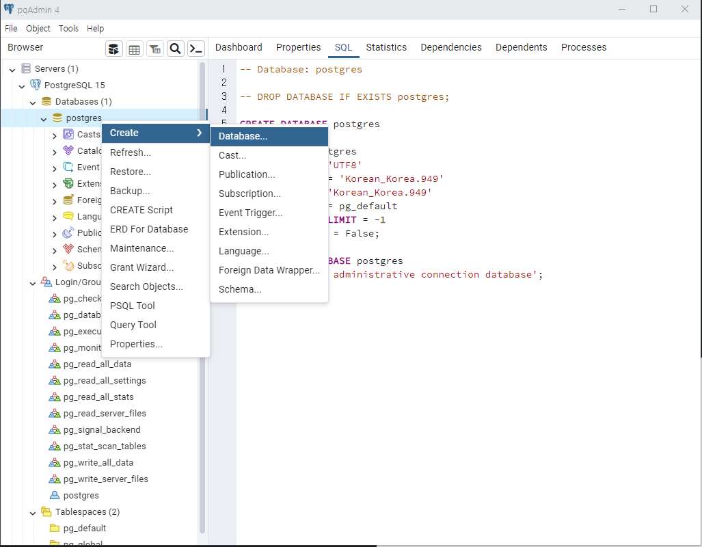Click the Schemas node icon
Screen dimensions: 702x547
[x=68, y=249]
